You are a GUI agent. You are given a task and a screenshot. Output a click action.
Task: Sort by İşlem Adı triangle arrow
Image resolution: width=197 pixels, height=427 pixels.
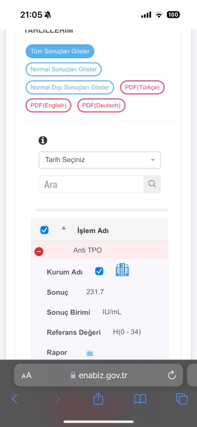click(x=64, y=228)
